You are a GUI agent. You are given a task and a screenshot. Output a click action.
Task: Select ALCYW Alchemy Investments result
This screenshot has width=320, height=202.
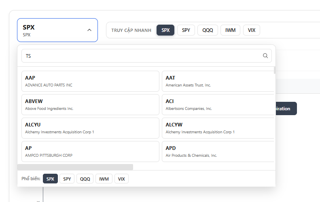coord(218,128)
